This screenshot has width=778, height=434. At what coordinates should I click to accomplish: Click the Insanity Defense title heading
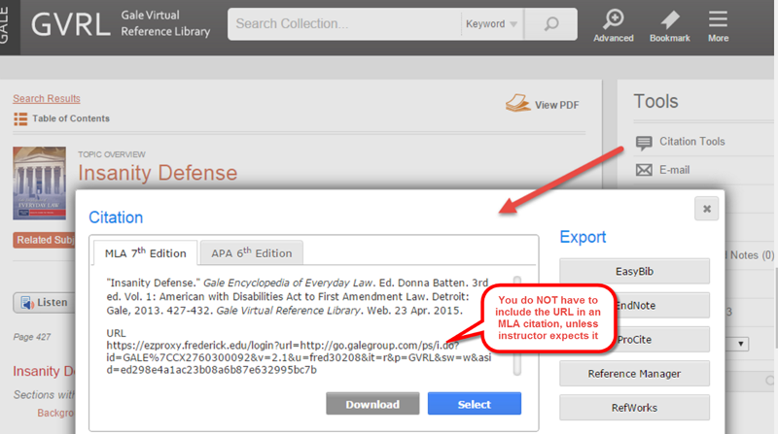(158, 173)
